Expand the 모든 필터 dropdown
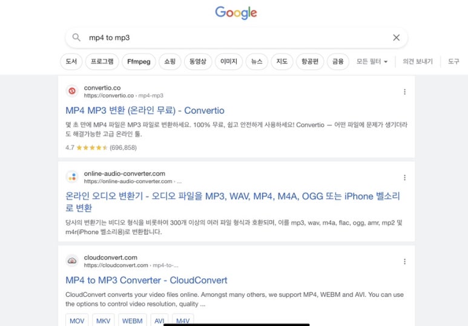This screenshot has width=468, height=326. (372, 62)
